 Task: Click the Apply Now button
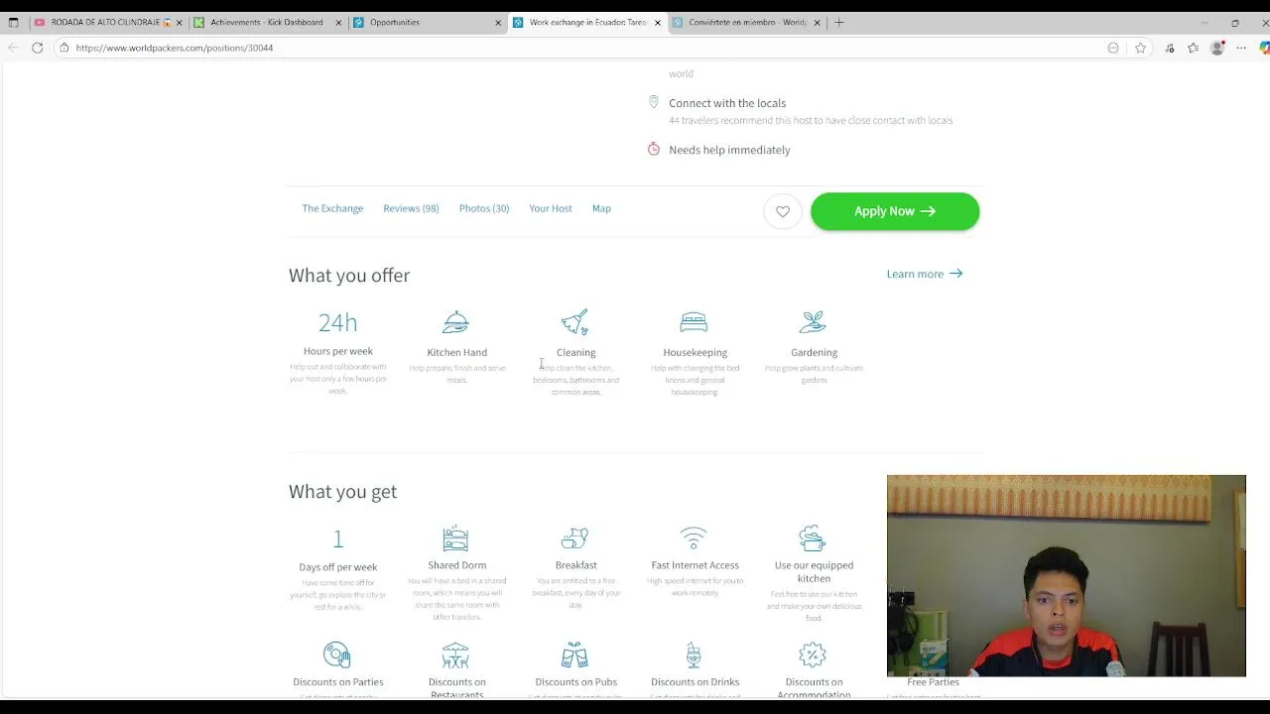click(895, 211)
